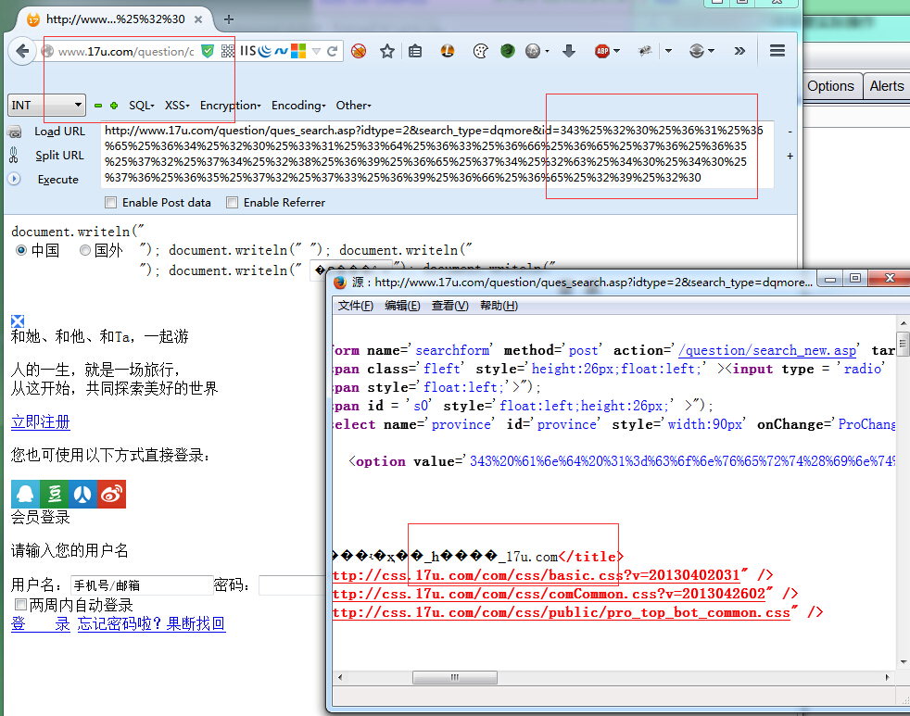Switch to the Options tab in background window

tap(830, 86)
